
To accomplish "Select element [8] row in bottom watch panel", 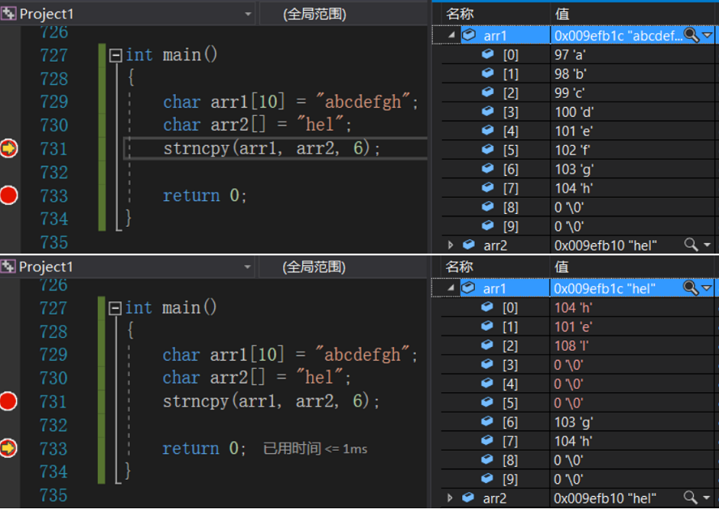I will (577, 460).
